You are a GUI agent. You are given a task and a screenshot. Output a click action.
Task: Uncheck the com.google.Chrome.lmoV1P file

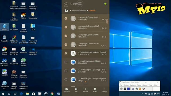(x=66, y=18)
